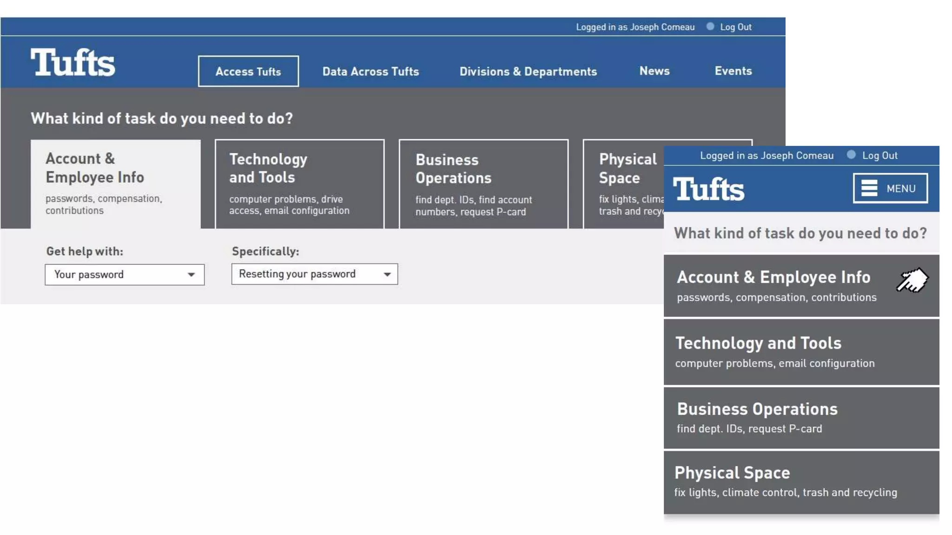952x535 pixels.
Task: Expand the 'Resetting your password' dropdown arrow
Action: click(x=387, y=274)
